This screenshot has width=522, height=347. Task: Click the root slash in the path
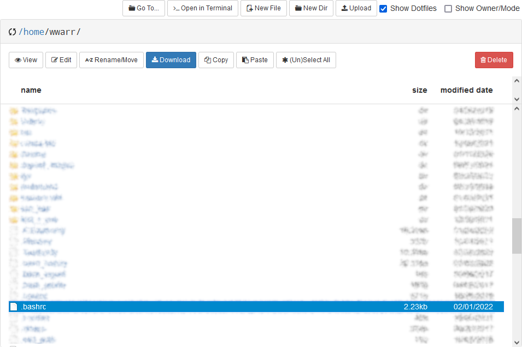click(21, 32)
